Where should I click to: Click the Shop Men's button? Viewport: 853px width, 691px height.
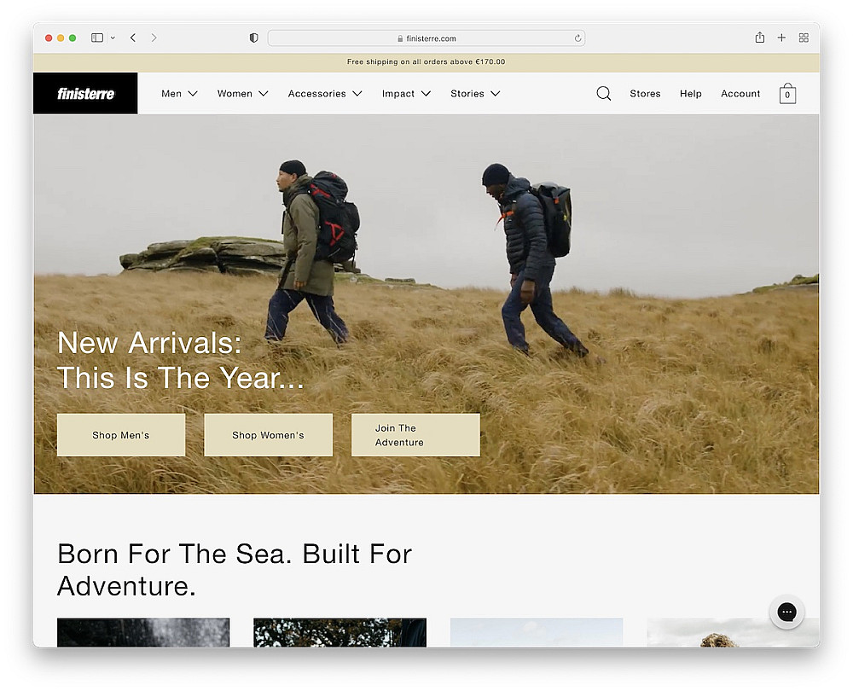121,435
